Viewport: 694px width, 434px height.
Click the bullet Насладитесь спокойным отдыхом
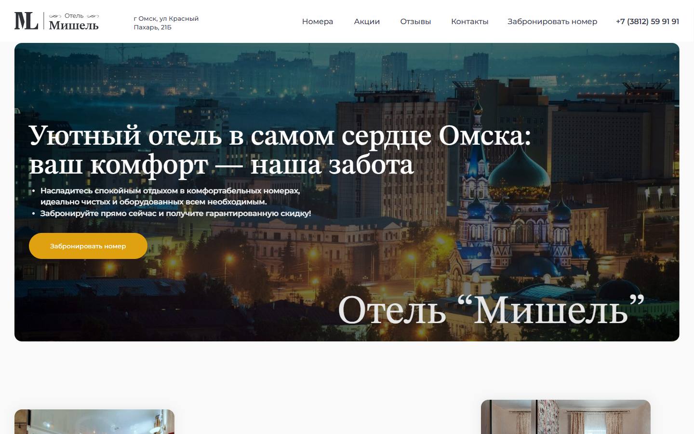click(170, 196)
